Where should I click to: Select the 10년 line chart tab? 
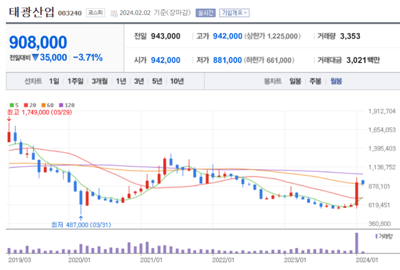click(177, 81)
